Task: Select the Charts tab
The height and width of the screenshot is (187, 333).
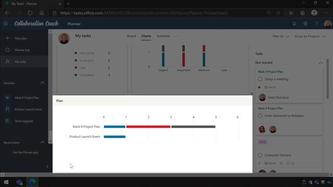Action: coord(146,36)
